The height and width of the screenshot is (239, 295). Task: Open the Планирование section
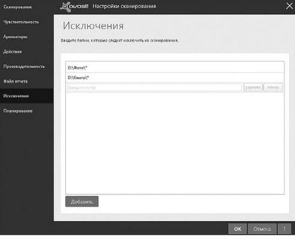click(x=18, y=110)
